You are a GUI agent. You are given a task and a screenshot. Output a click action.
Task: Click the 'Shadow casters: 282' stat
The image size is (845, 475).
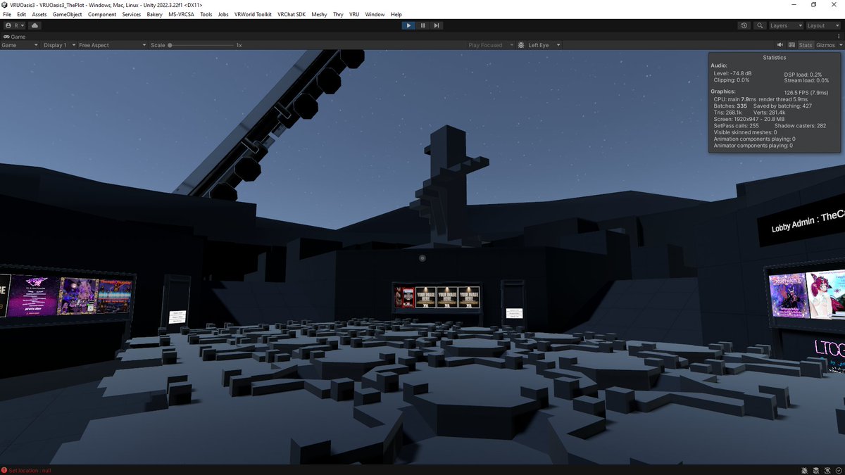(x=802, y=126)
